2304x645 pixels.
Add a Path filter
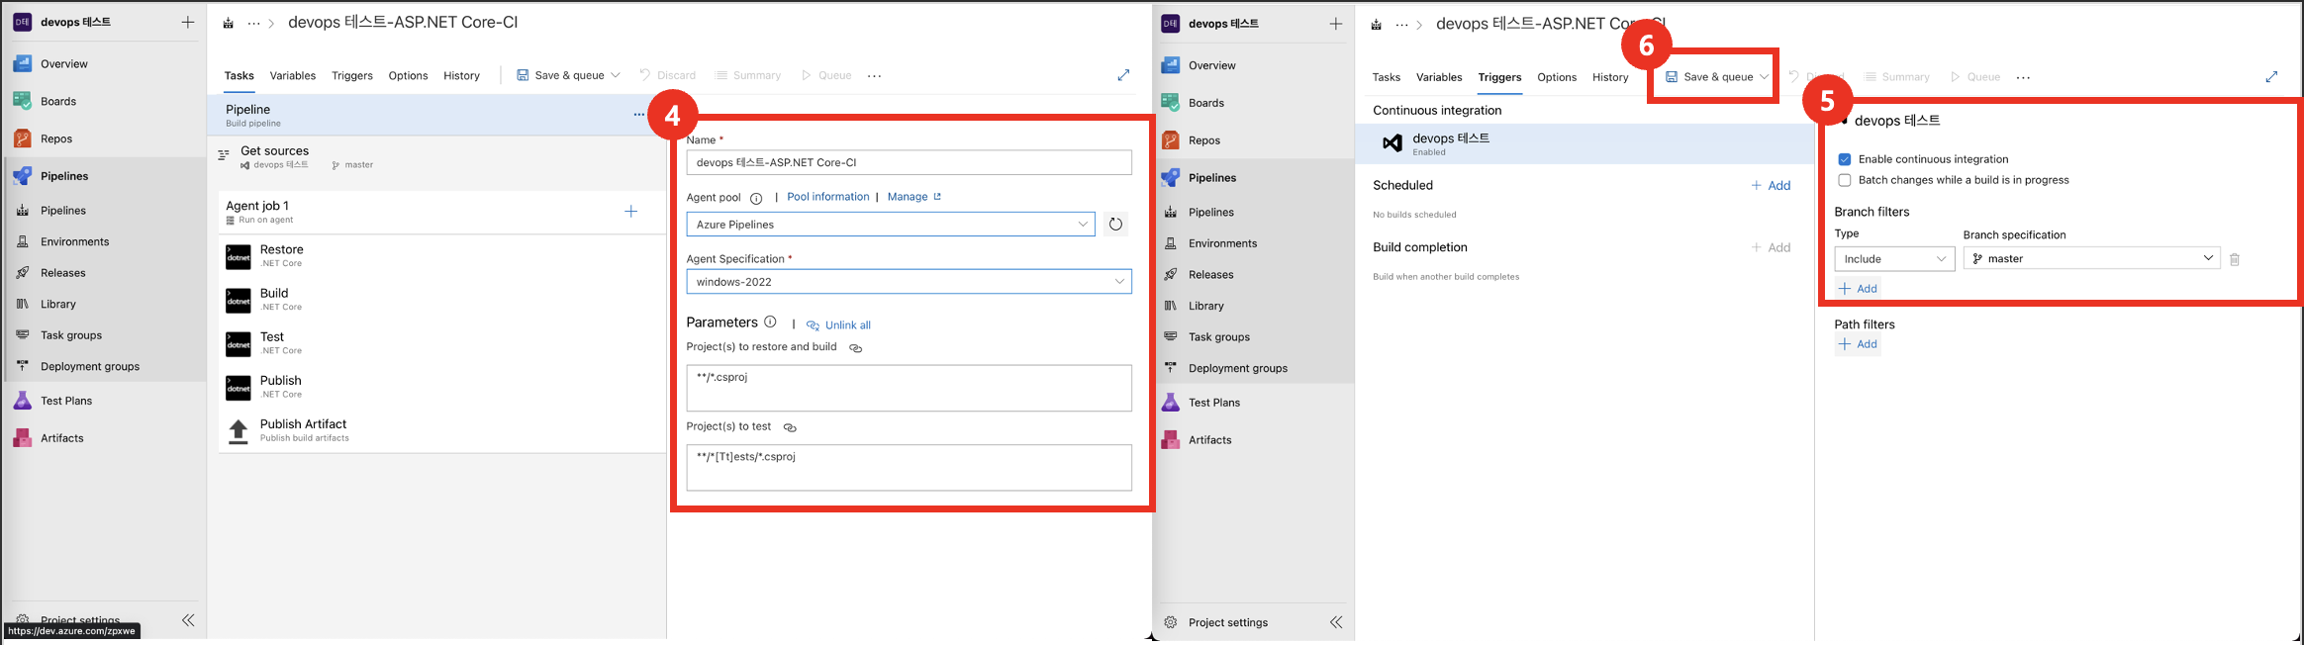[1858, 344]
